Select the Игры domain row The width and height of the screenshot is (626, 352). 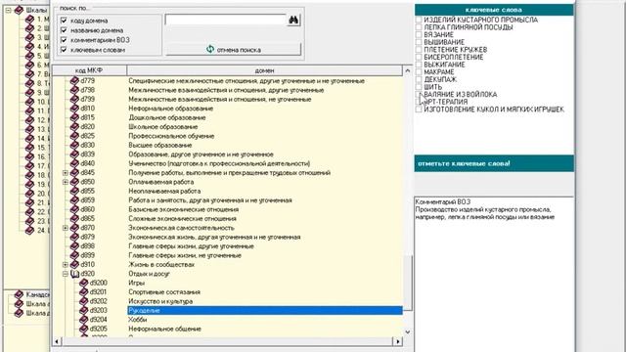point(265,283)
